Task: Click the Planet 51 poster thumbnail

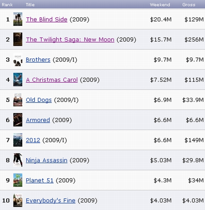Action: tap(18, 180)
